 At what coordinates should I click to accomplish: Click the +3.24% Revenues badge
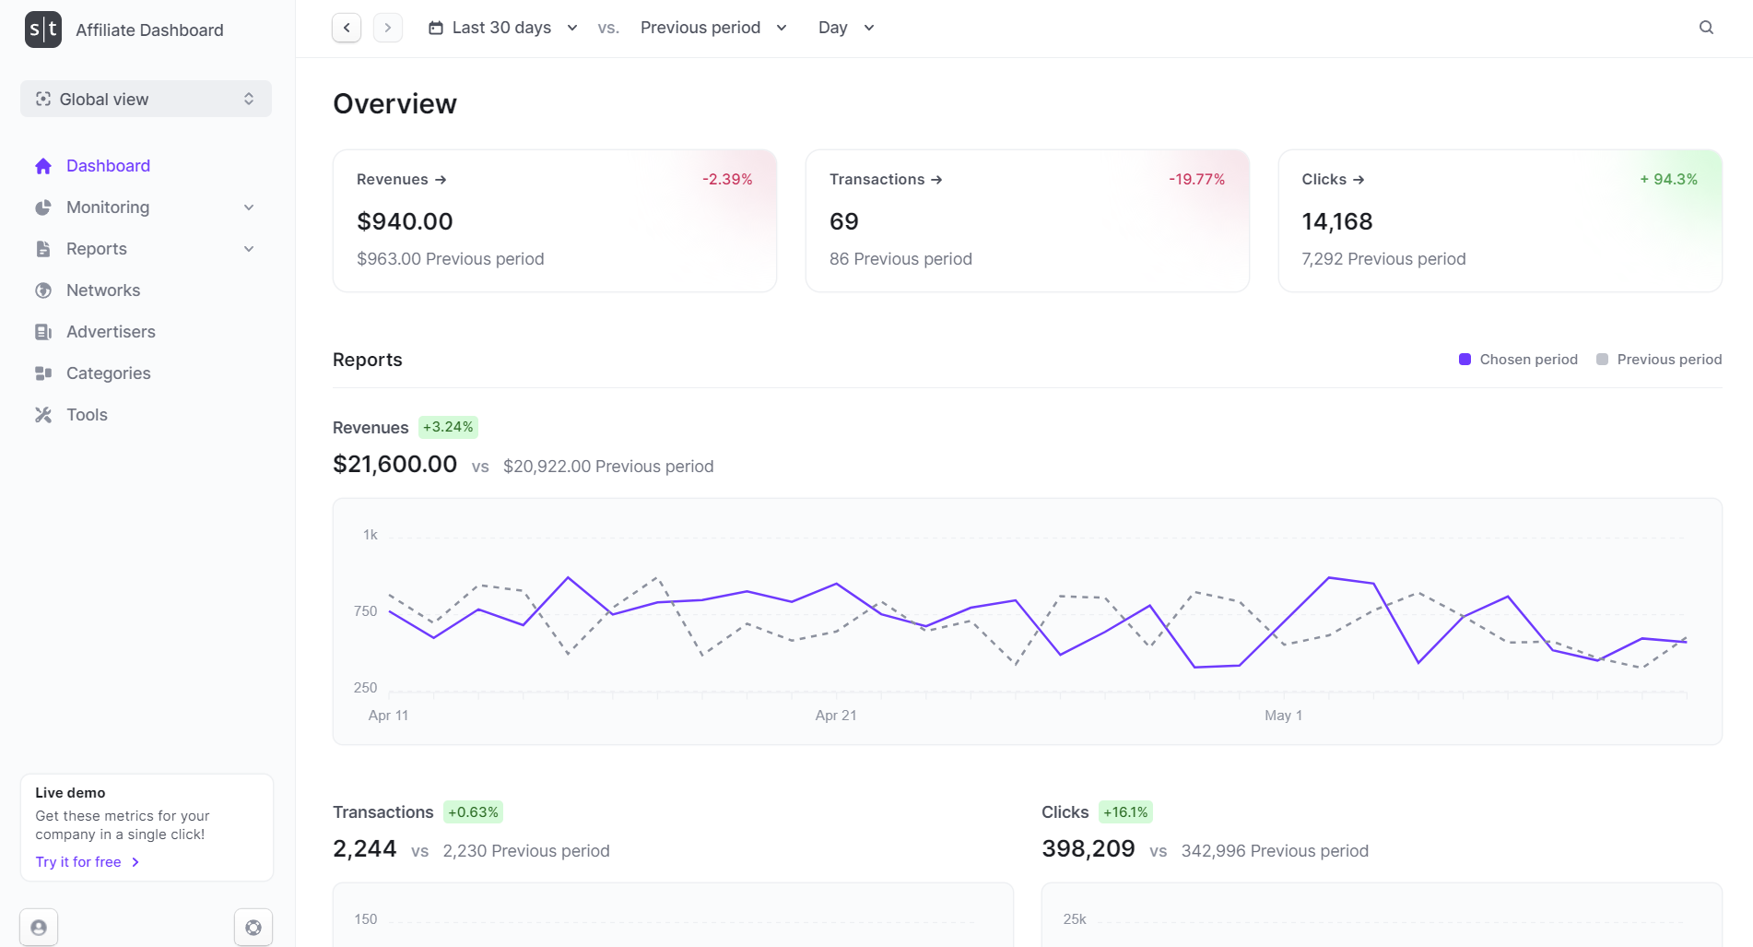(x=448, y=427)
